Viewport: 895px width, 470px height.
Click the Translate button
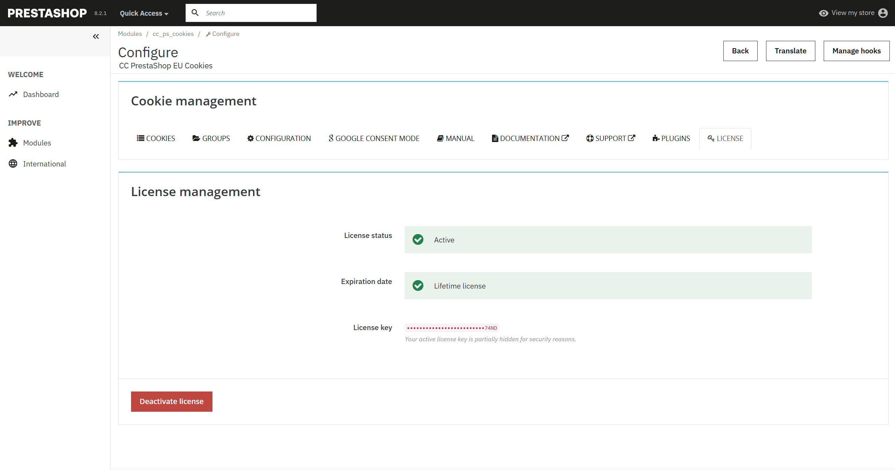(790, 51)
